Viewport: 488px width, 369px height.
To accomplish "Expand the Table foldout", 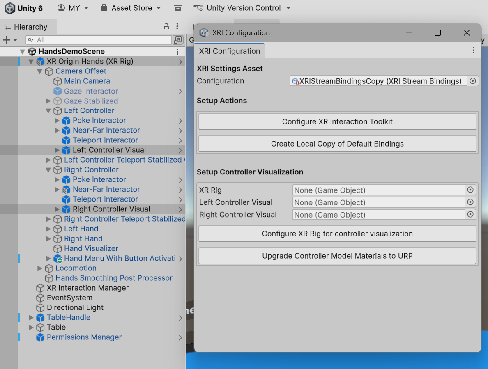I will 31,328.
